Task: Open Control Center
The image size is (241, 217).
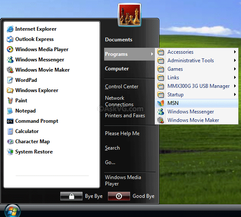Action: click(122, 87)
